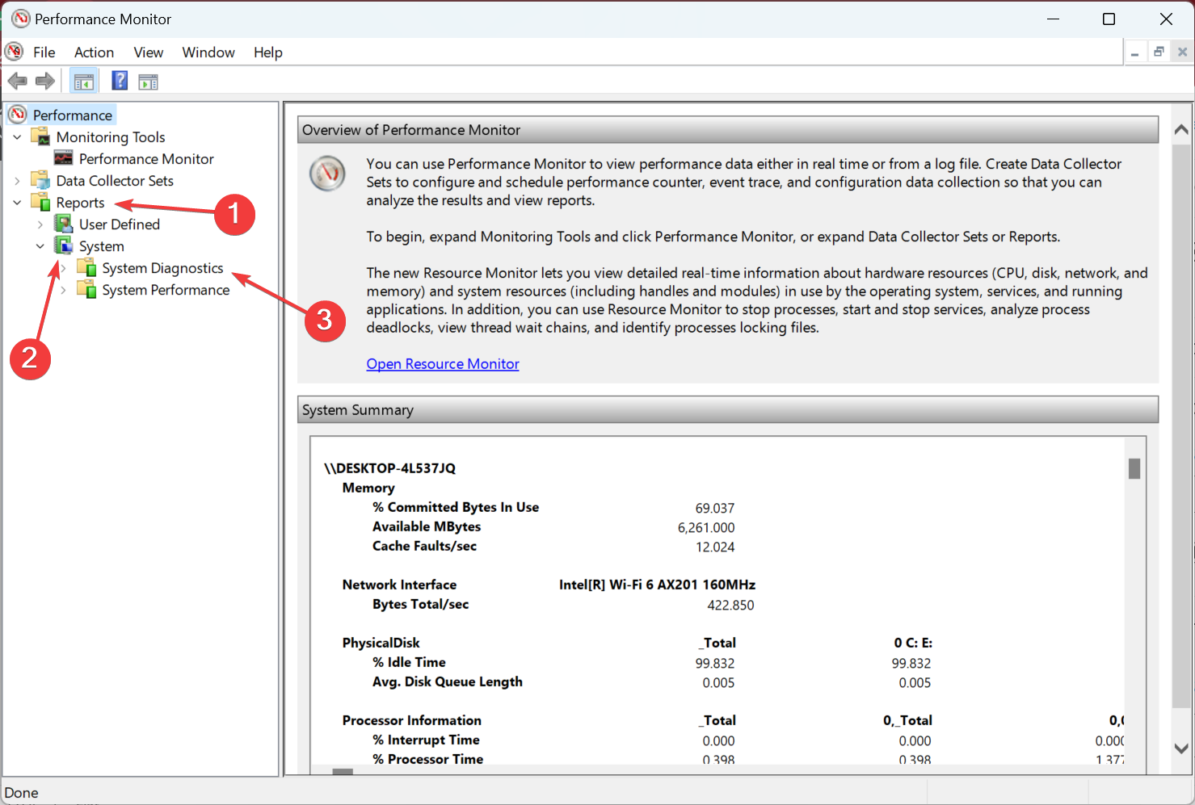Select Data Collector Sets tree item
The height and width of the screenshot is (805, 1195).
pos(115,181)
